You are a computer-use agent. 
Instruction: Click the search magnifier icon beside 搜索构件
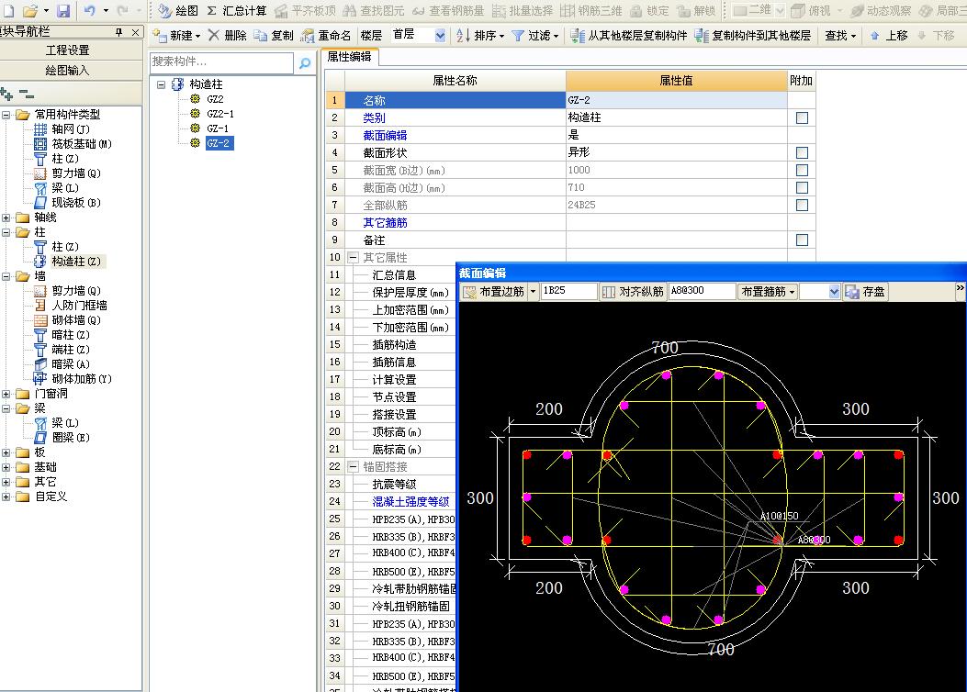point(305,62)
